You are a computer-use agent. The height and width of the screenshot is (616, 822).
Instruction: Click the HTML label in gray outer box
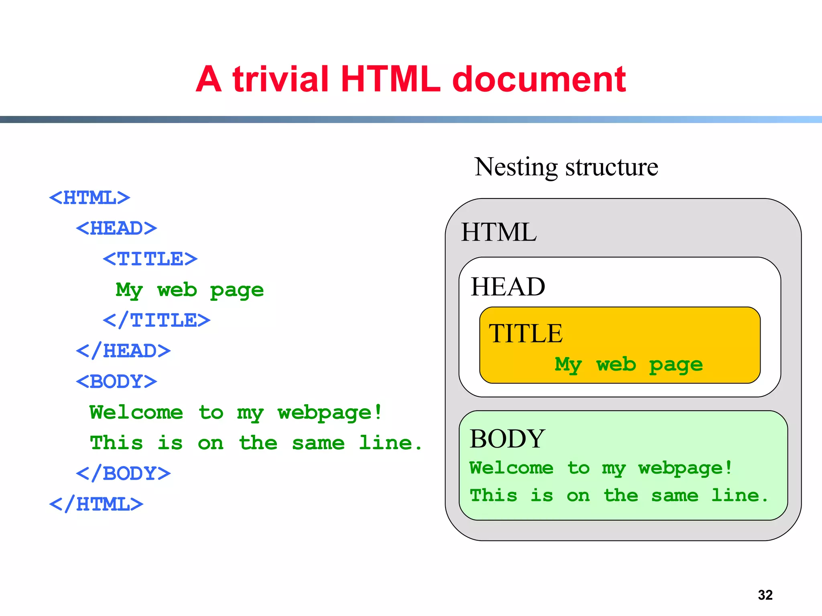coord(498,232)
